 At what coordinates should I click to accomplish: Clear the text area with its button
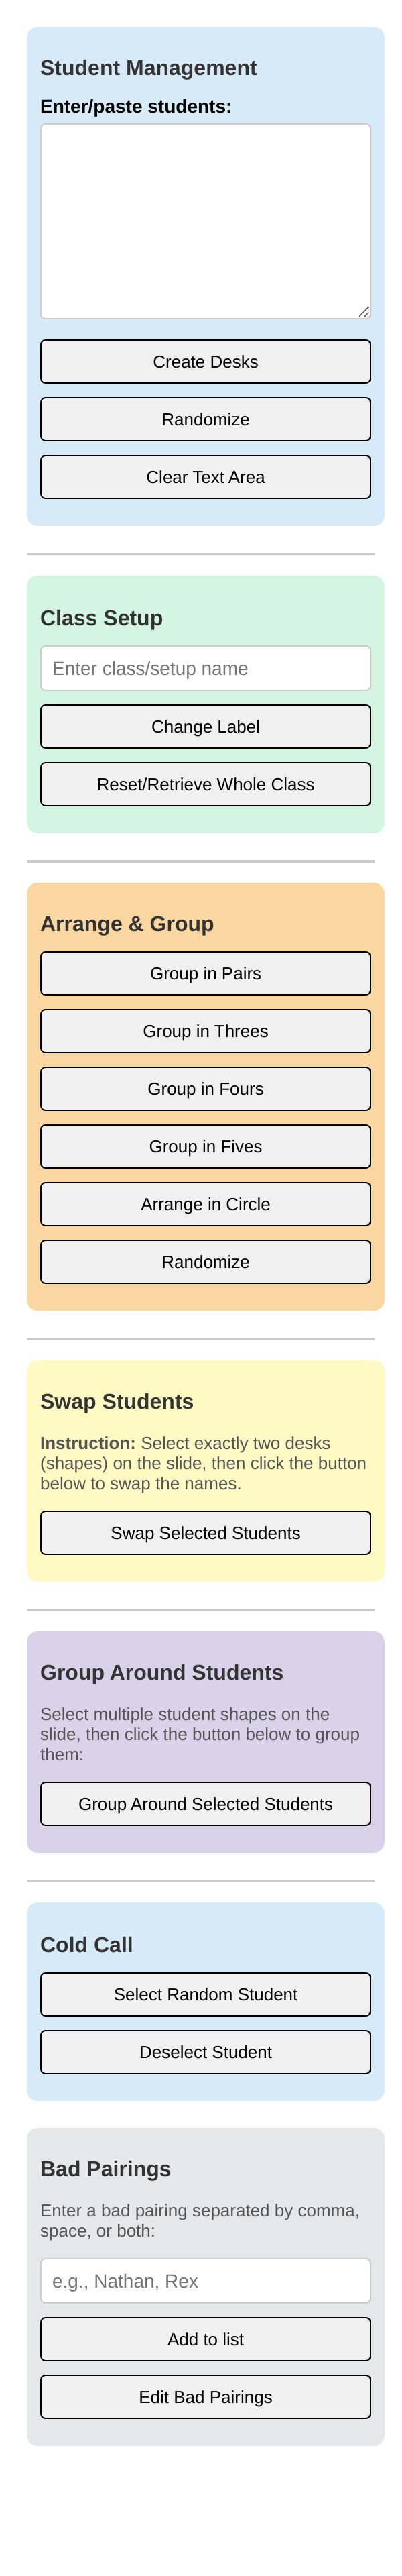(x=205, y=478)
